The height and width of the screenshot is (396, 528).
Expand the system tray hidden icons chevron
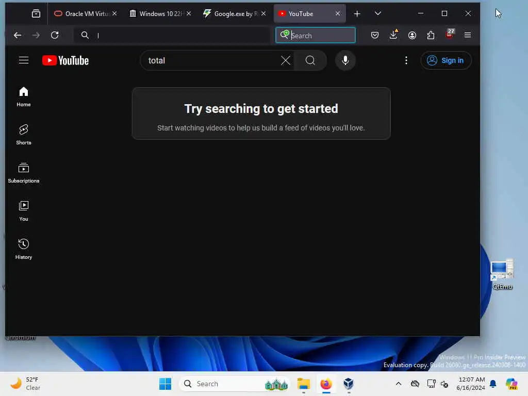pyautogui.click(x=399, y=384)
